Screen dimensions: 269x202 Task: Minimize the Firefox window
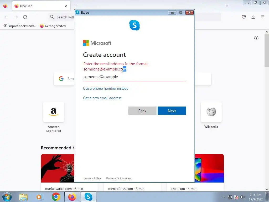pyautogui.click(x=247, y=3)
